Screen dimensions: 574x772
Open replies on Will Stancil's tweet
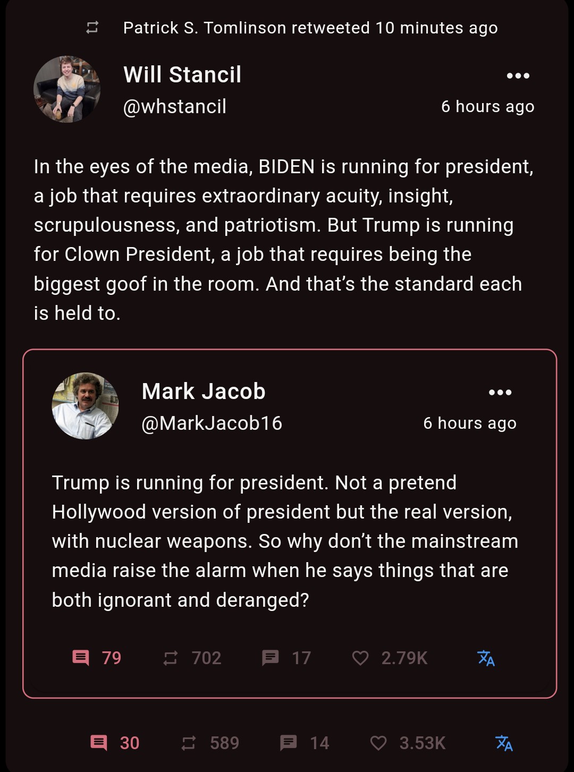114,743
